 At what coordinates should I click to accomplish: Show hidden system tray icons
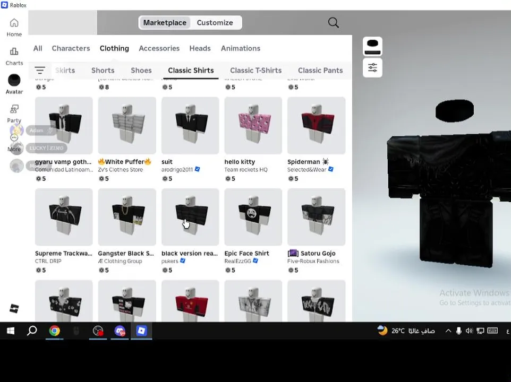(448, 331)
